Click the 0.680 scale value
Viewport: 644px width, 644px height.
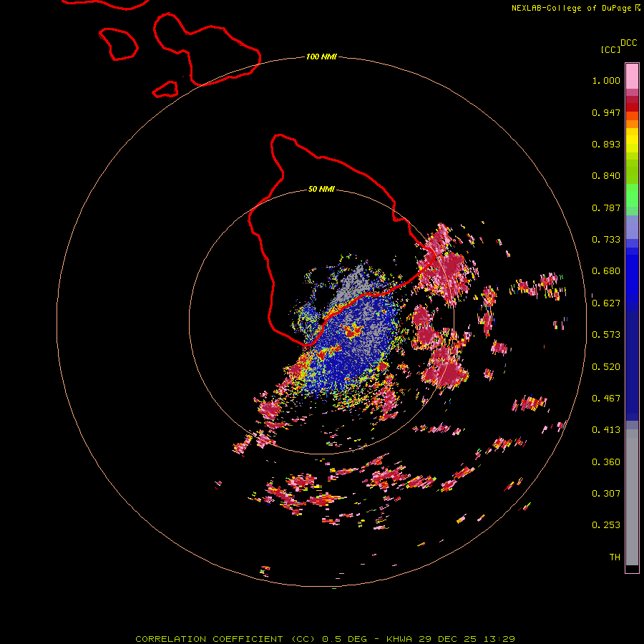pos(606,271)
